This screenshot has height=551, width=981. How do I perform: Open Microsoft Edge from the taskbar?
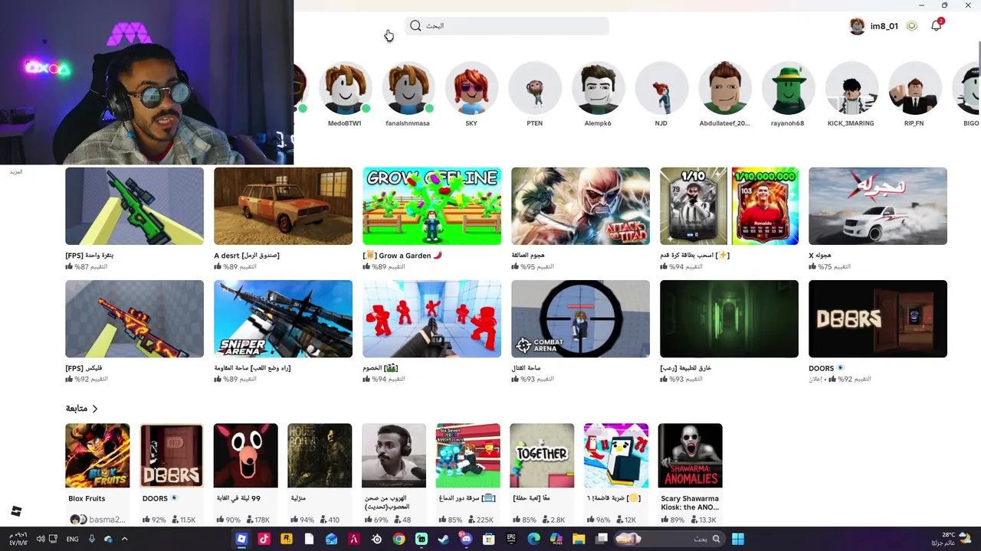pos(534,539)
